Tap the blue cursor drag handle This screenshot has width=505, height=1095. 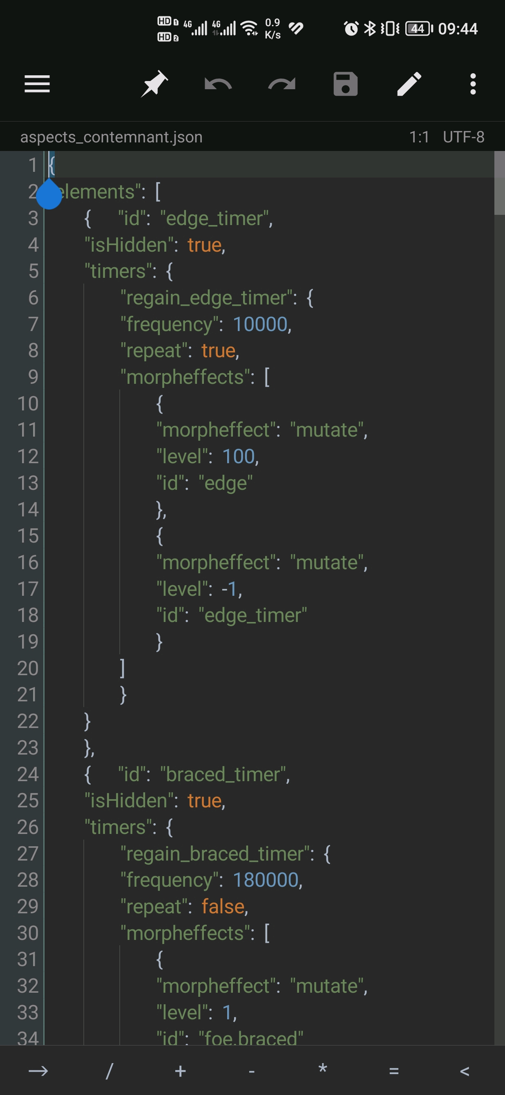(49, 194)
